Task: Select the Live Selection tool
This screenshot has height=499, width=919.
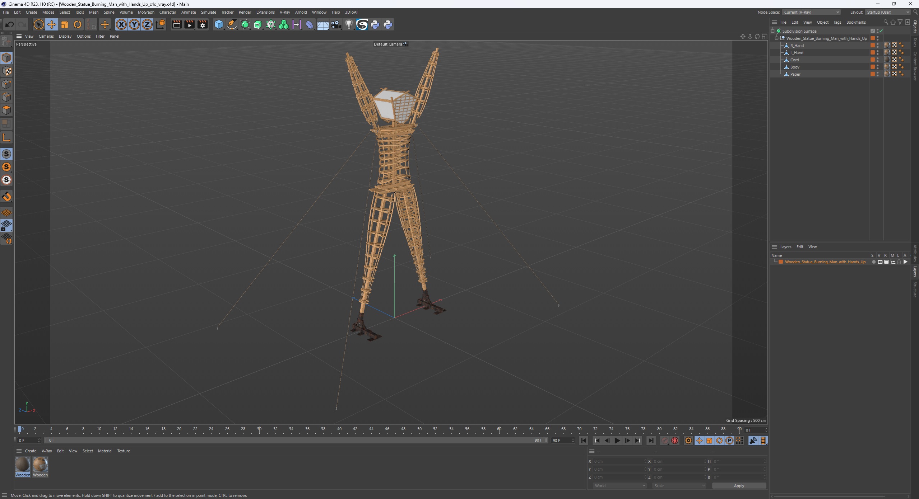Action: coord(38,24)
